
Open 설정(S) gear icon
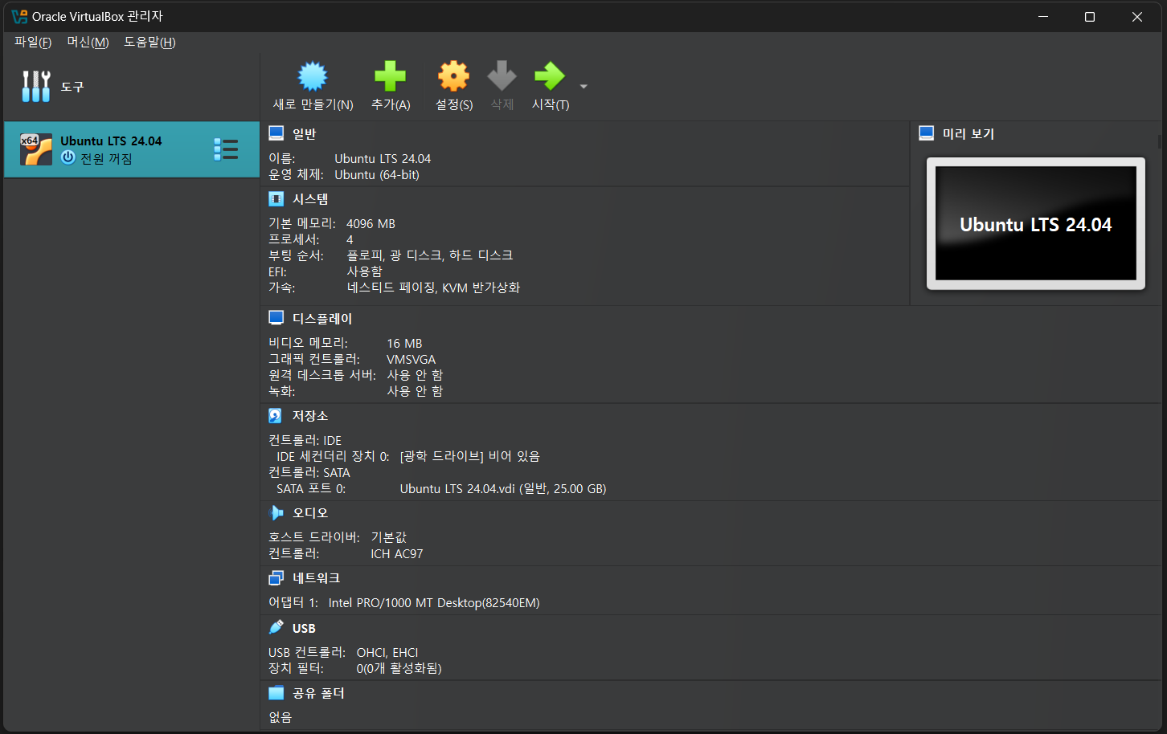coord(453,76)
